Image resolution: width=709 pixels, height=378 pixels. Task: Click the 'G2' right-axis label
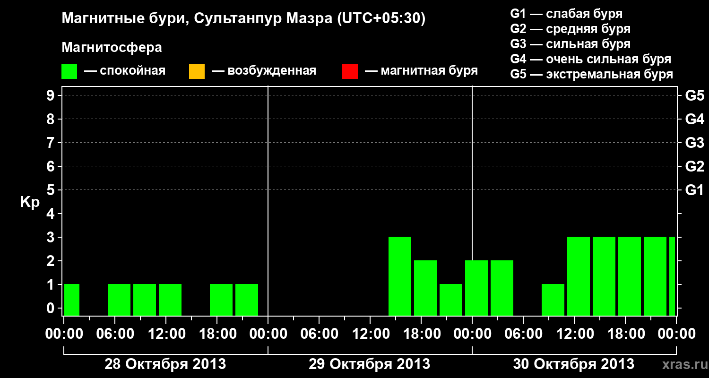pos(694,166)
